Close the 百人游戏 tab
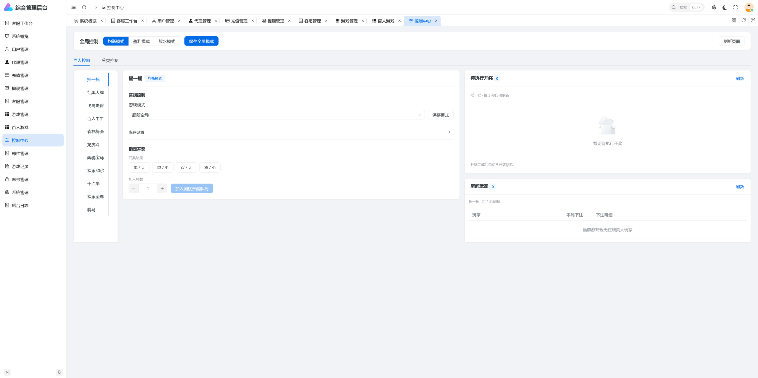758x378 pixels. (x=399, y=21)
